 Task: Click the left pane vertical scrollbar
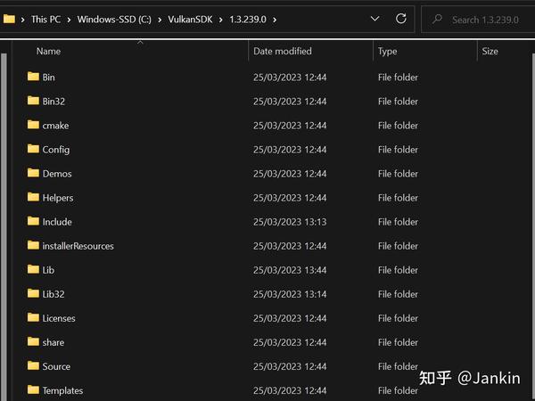pyautogui.click(x=4, y=225)
